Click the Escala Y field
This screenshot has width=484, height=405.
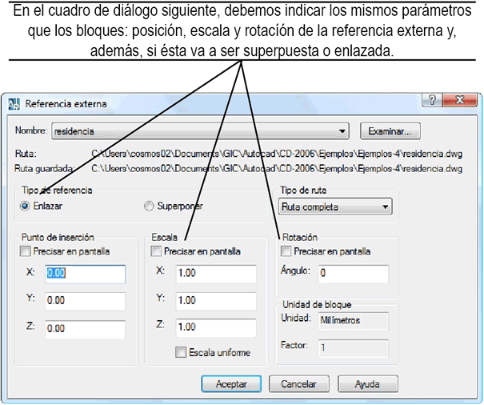[216, 301]
